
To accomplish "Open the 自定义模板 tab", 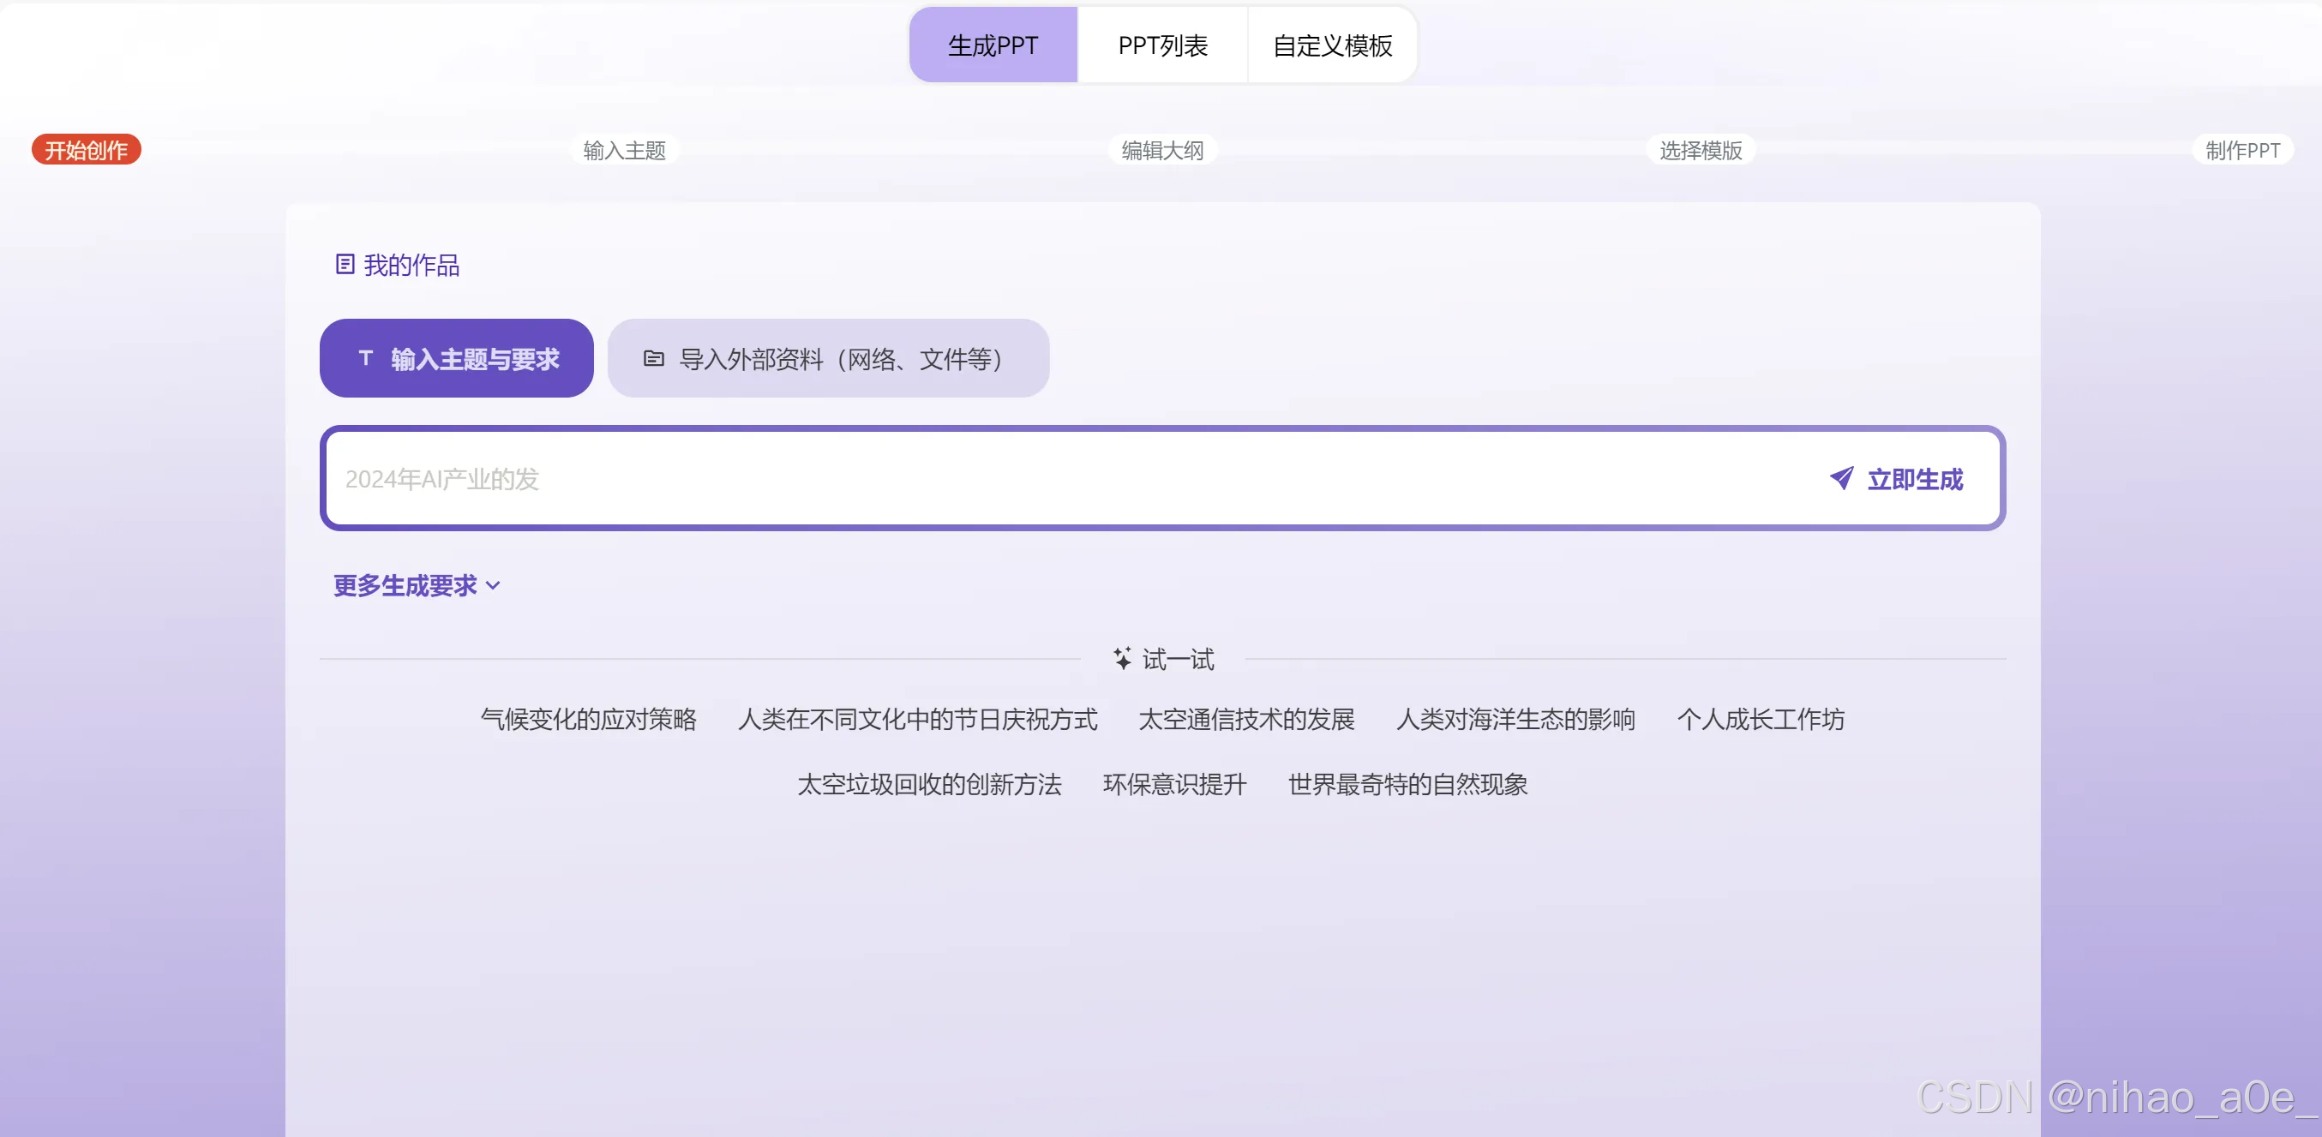I will click(1331, 46).
